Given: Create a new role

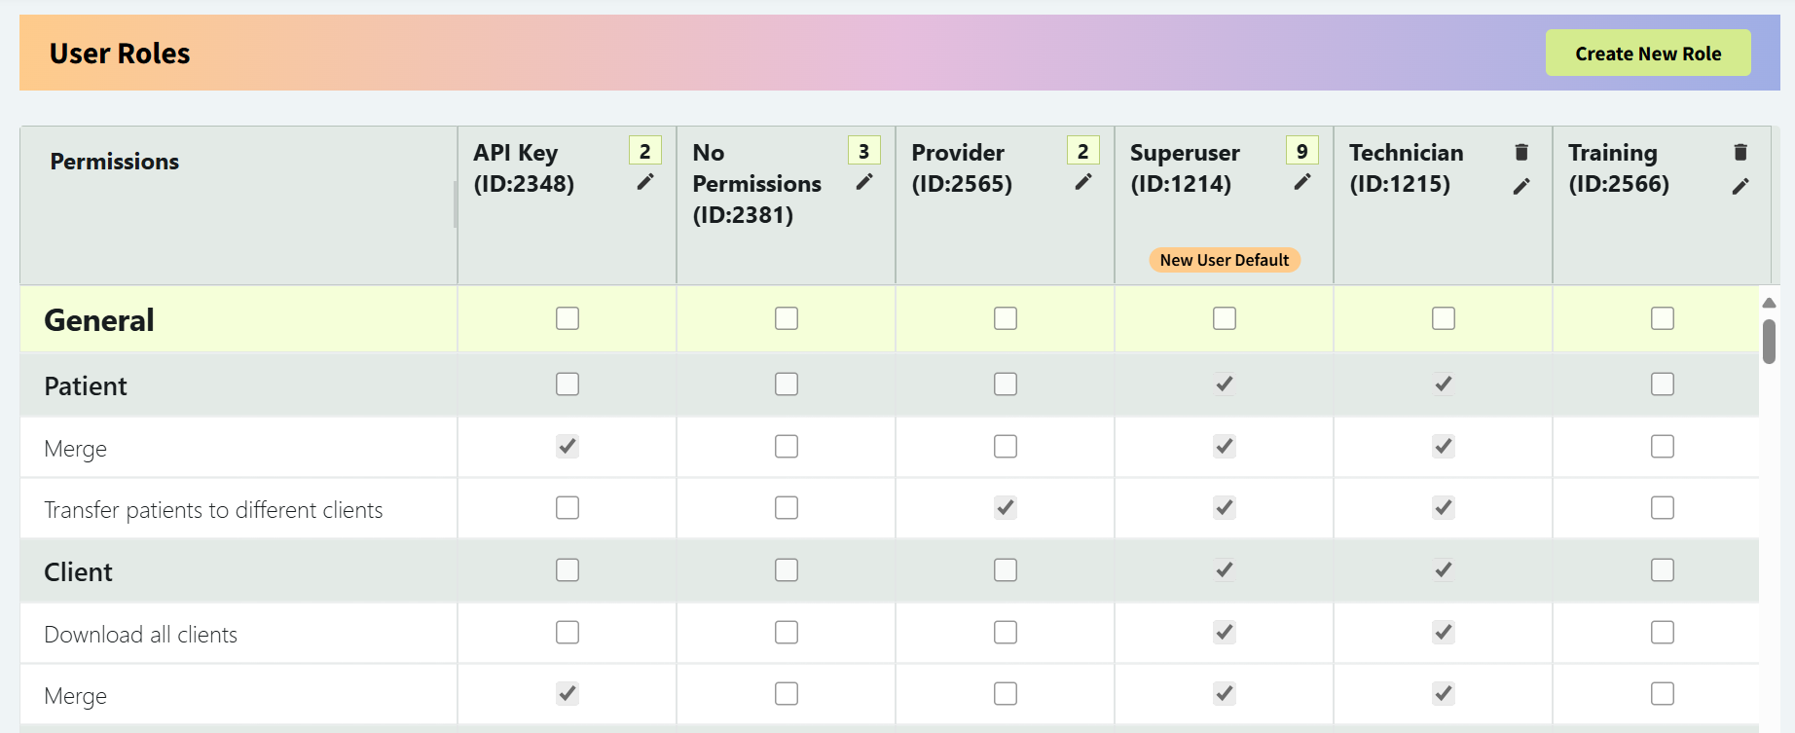Looking at the screenshot, I should (x=1647, y=54).
